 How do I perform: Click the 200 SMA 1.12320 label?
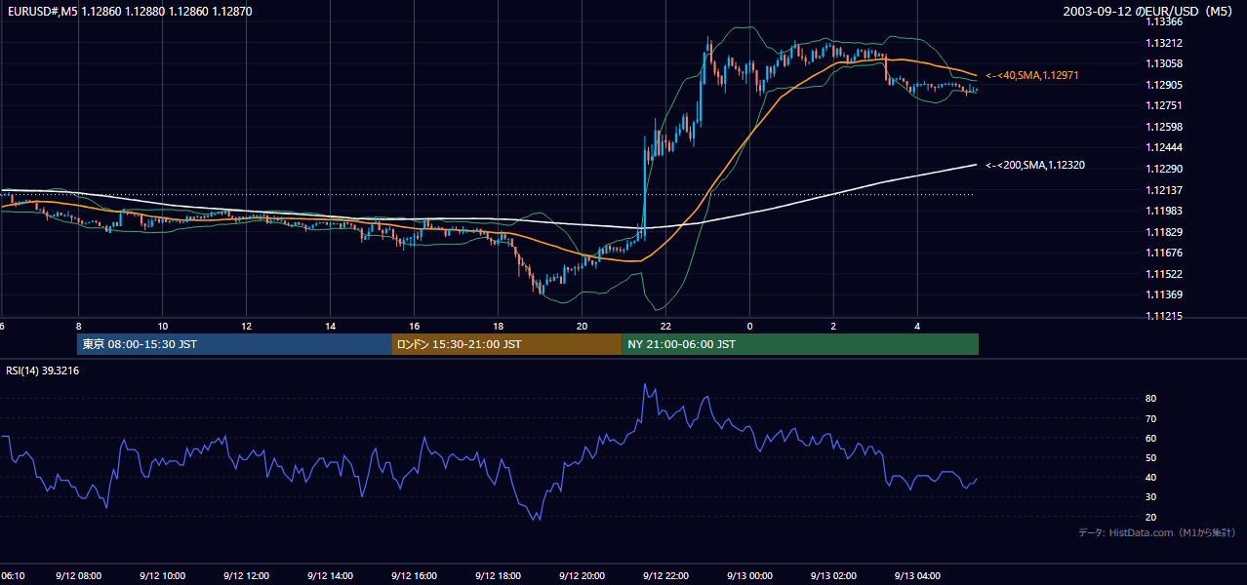(x=1034, y=165)
